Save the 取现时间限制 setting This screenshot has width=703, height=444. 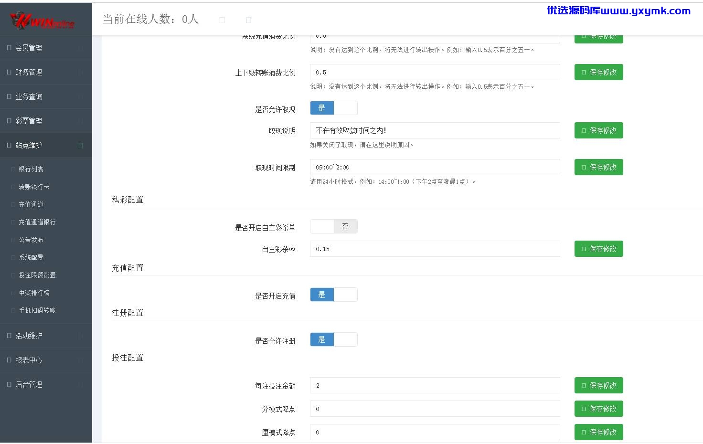598,167
